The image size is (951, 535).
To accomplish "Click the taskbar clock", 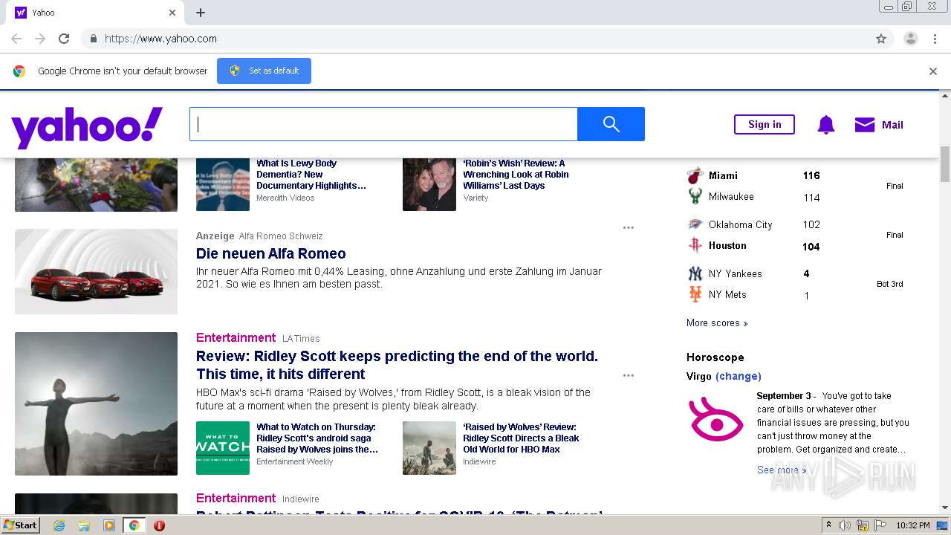I will click(x=913, y=525).
